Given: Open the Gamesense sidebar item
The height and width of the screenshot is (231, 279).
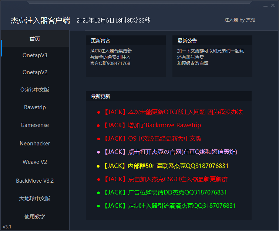Looking at the screenshot, I should point(35,125).
